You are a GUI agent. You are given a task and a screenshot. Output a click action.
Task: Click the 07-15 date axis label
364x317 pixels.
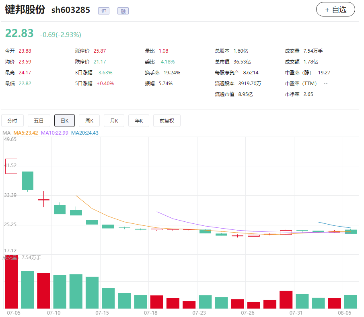[x=102, y=313]
